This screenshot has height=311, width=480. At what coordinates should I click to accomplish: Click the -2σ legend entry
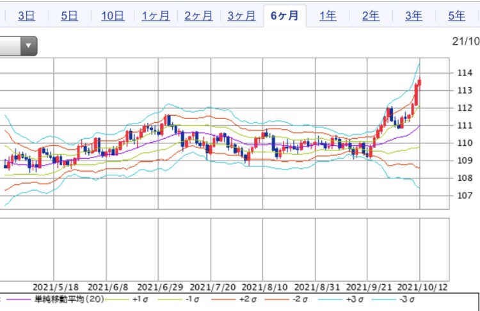coord(300,299)
